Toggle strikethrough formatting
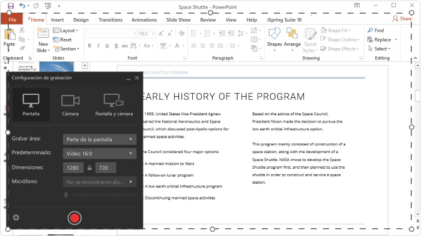 [x=124, y=46]
